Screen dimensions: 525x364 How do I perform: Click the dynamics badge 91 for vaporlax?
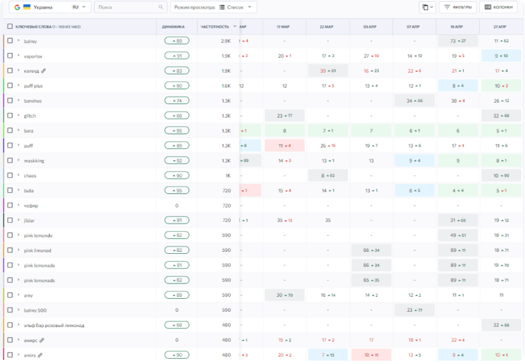click(x=177, y=56)
